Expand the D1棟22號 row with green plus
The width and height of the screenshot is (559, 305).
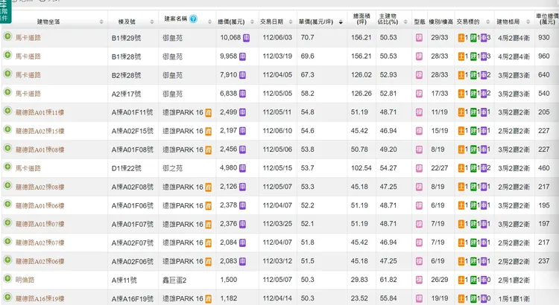(x=7, y=167)
